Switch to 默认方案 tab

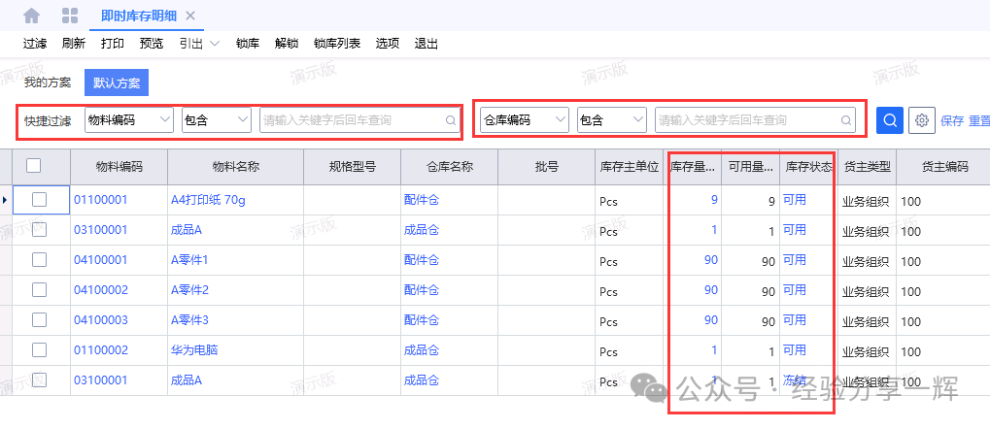(116, 82)
